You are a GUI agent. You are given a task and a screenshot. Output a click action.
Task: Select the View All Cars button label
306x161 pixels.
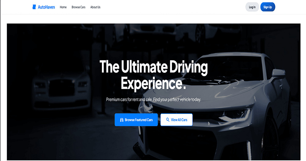pyautogui.click(x=179, y=120)
